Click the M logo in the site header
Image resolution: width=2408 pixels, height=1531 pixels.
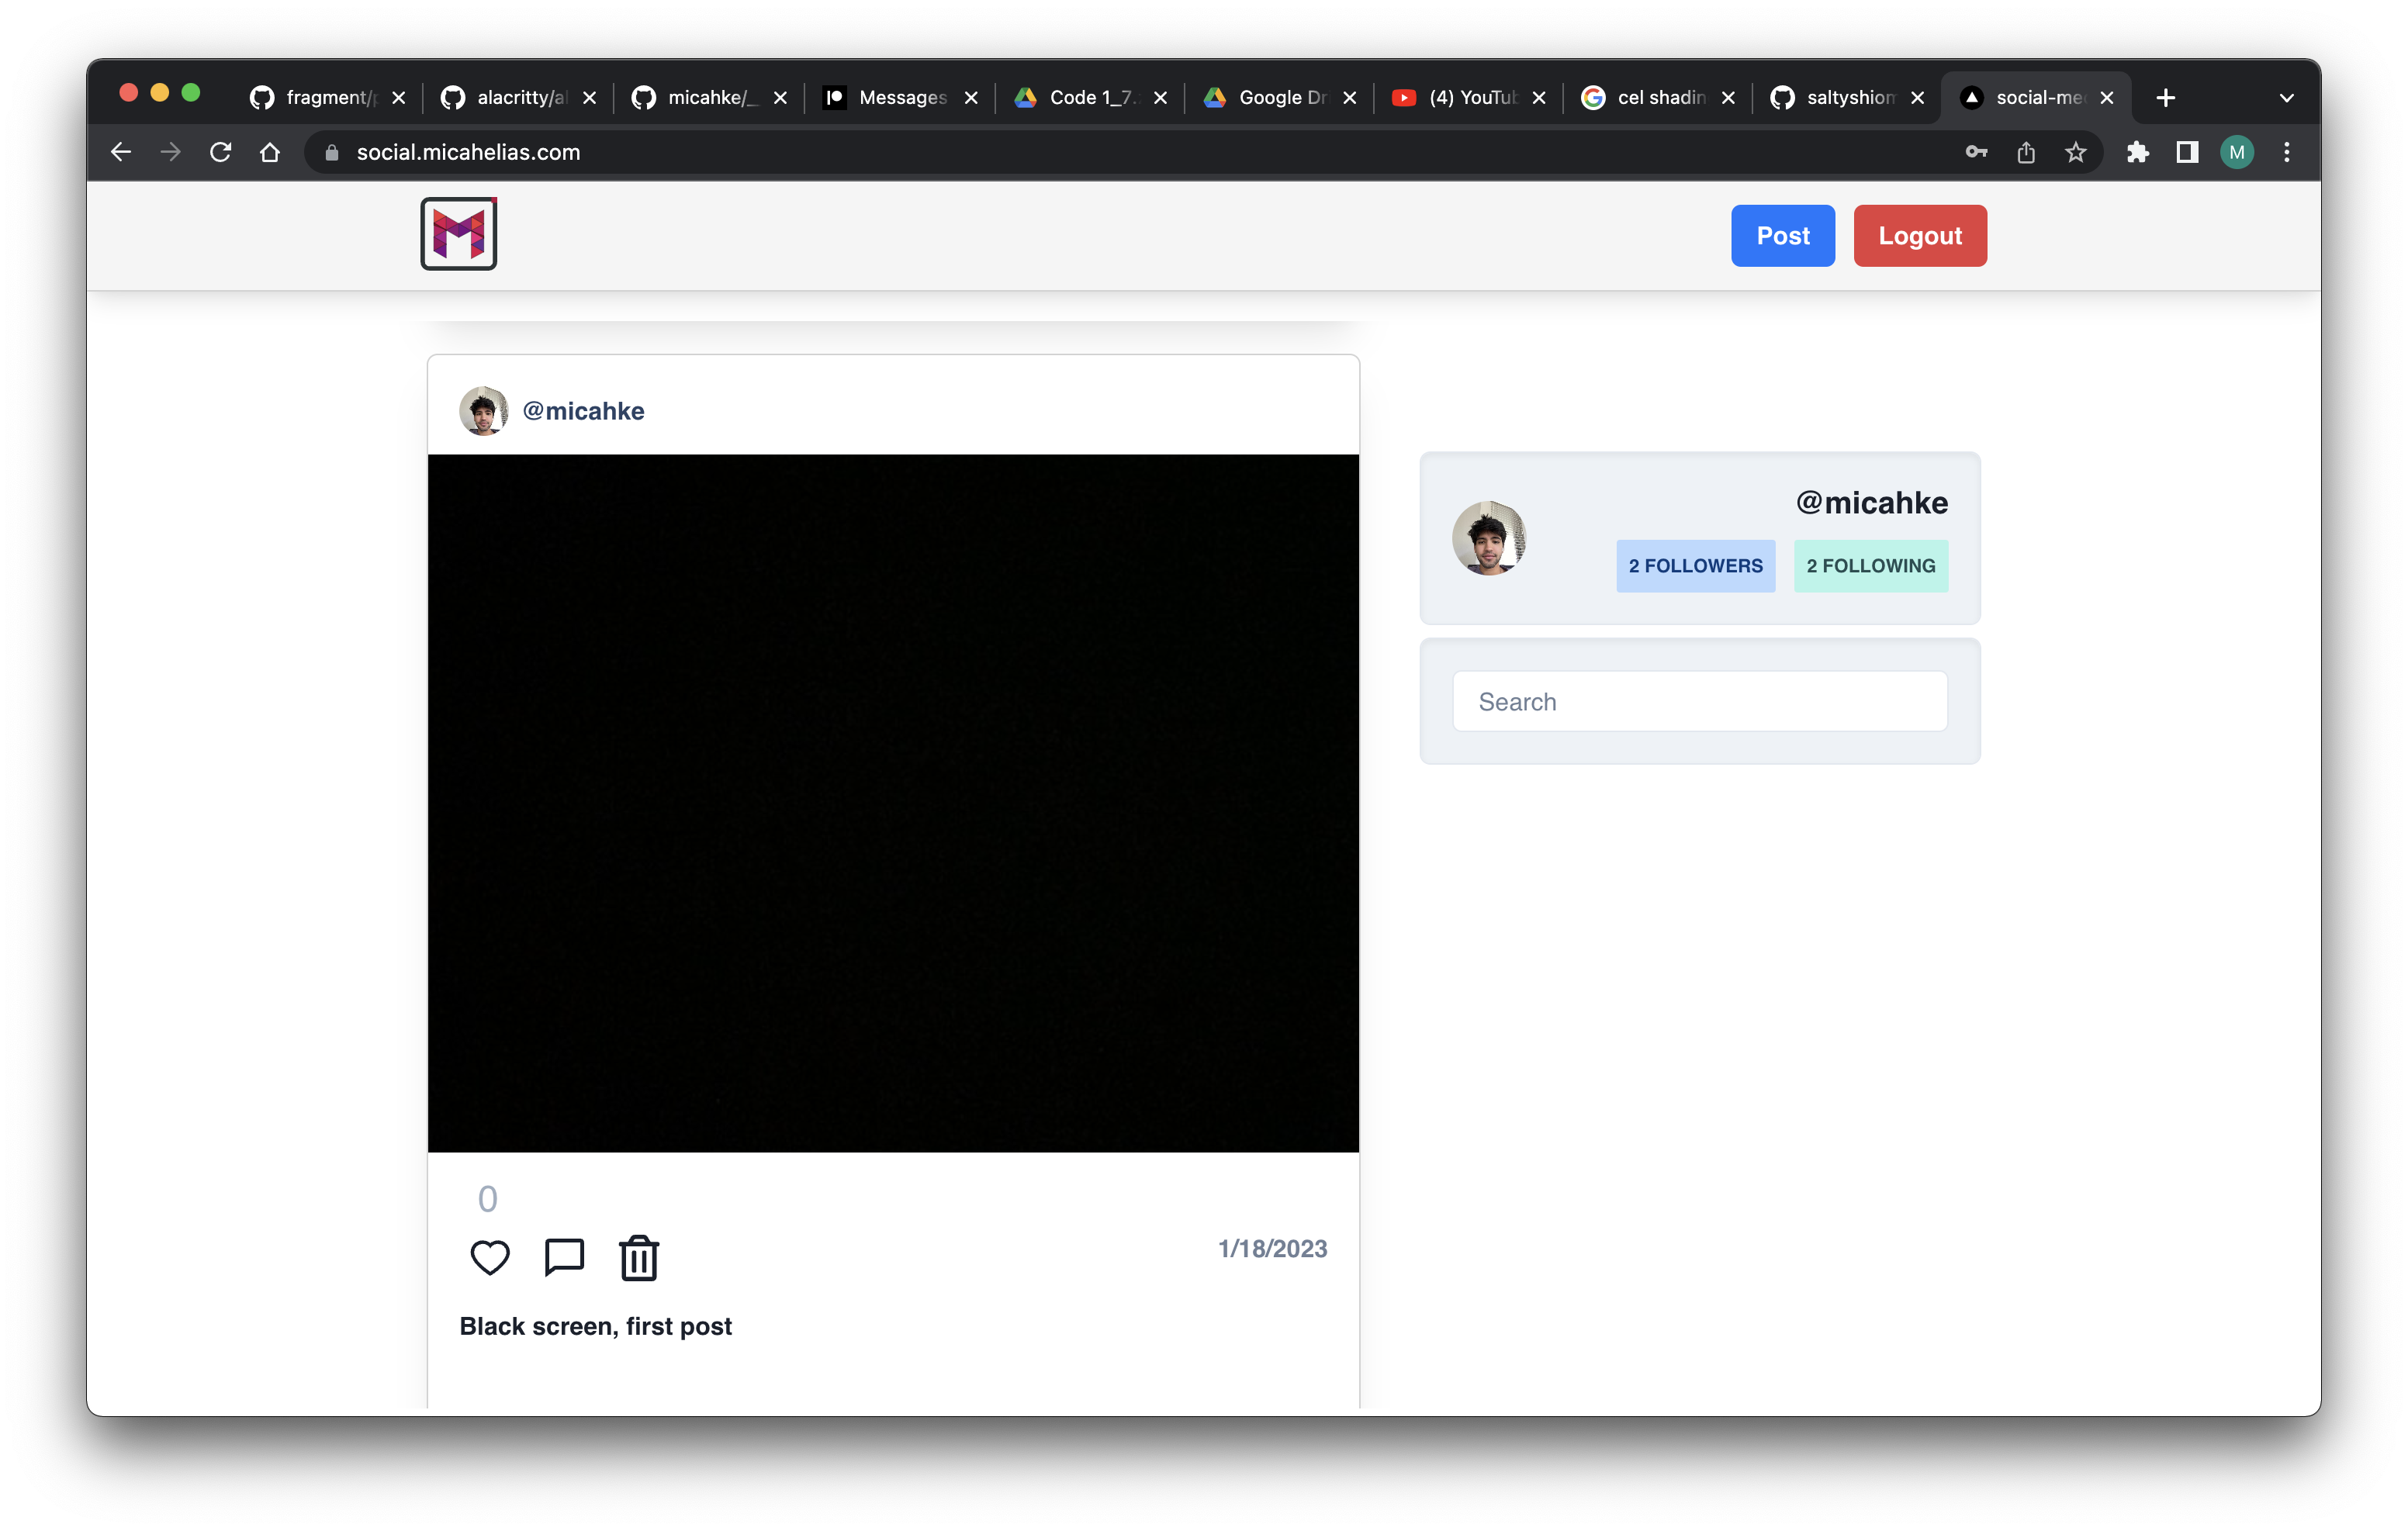coord(459,234)
